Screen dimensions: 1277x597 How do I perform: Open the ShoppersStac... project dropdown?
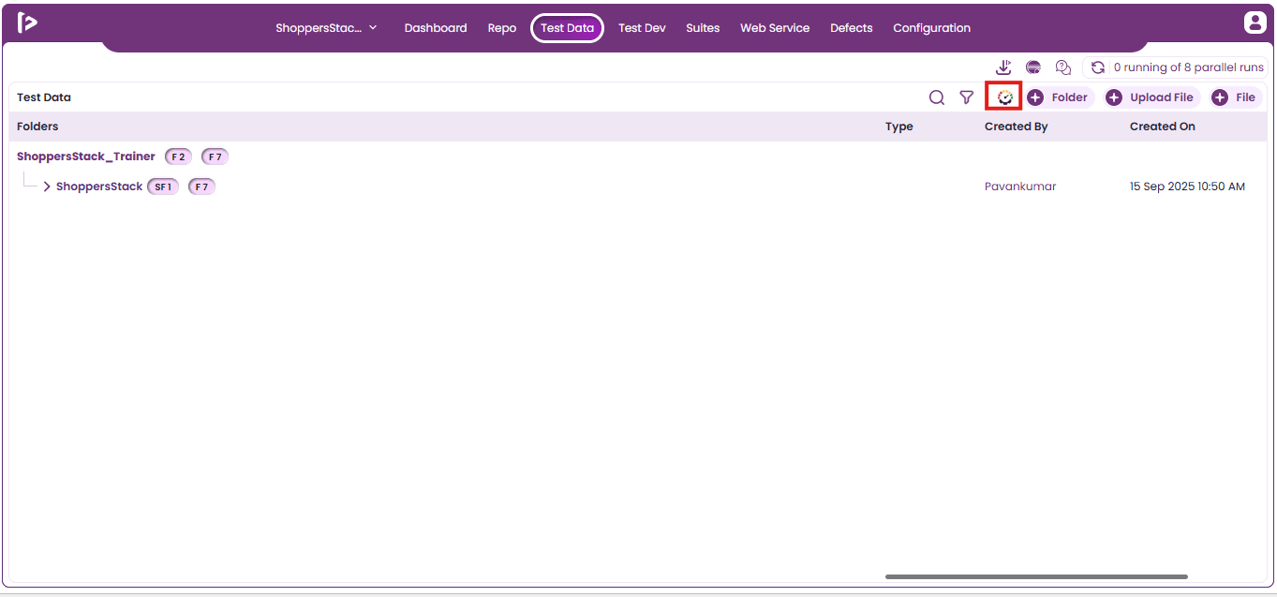[326, 28]
